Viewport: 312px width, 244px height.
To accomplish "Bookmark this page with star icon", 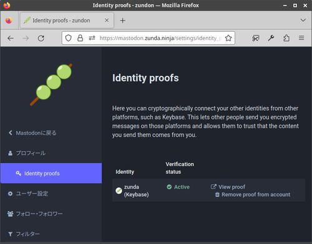I will 228,38.
